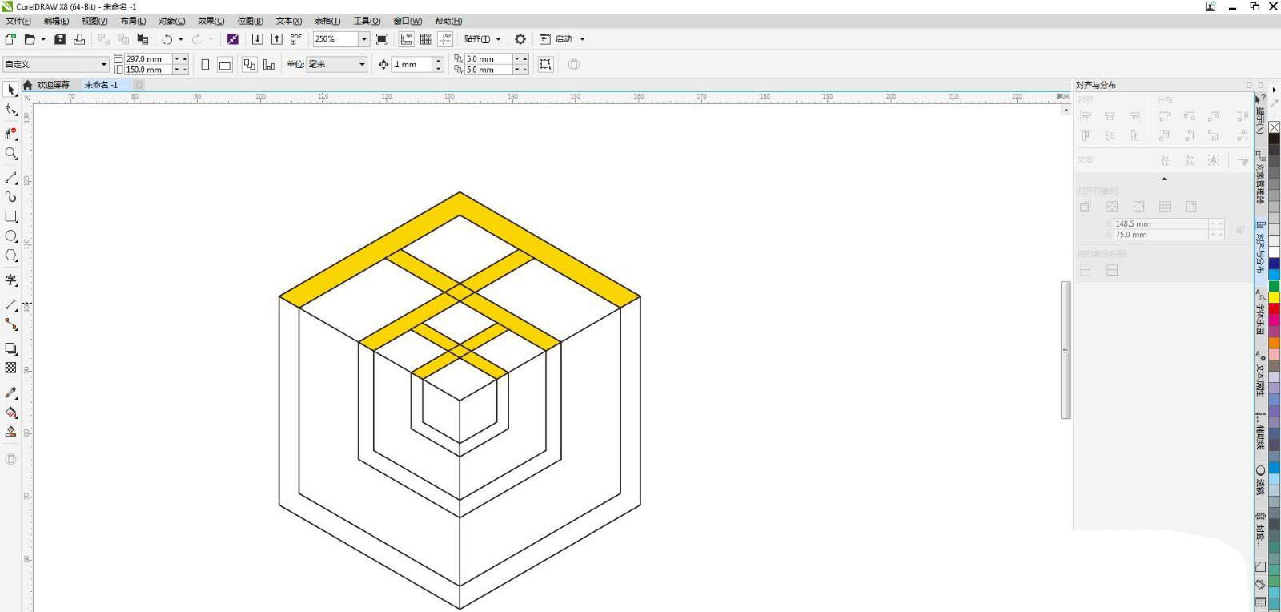Toggle landscape page orientation

pyautogui.click(x=225, y=65)
